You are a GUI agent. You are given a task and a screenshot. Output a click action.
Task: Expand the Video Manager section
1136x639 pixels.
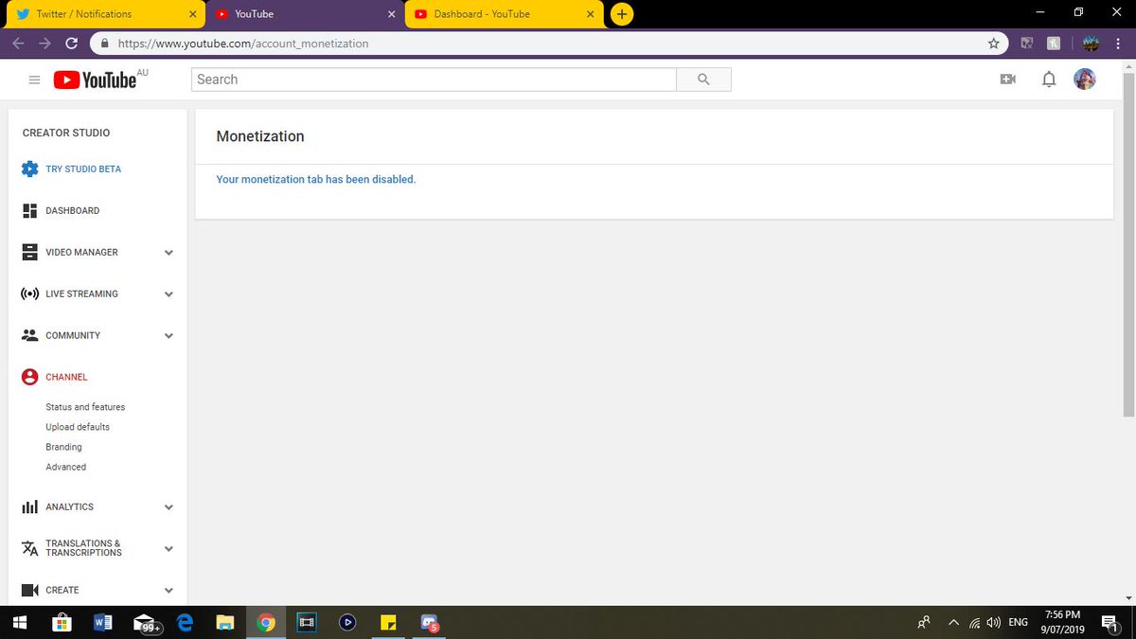coord(169,253)
